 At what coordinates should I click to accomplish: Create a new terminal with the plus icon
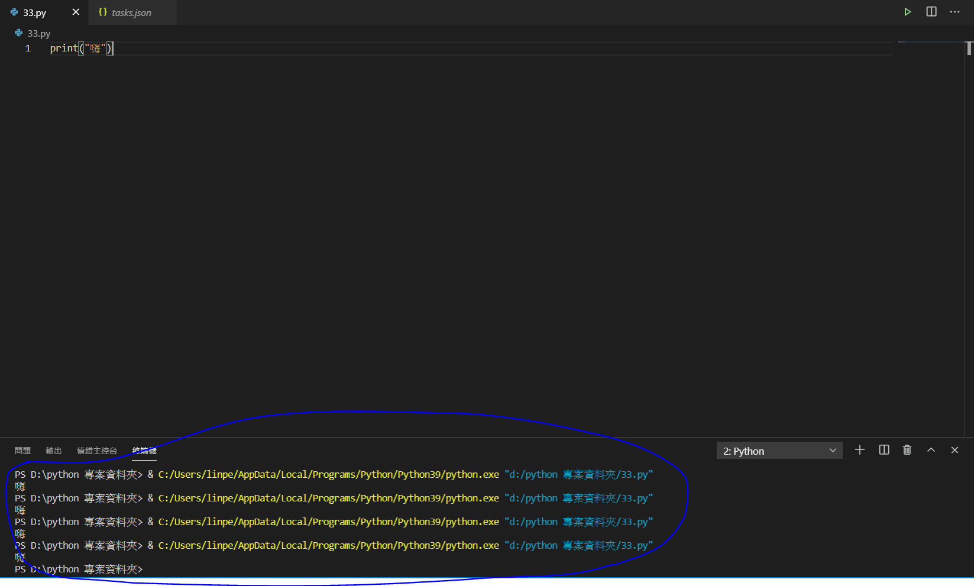[x=859, y=450]
